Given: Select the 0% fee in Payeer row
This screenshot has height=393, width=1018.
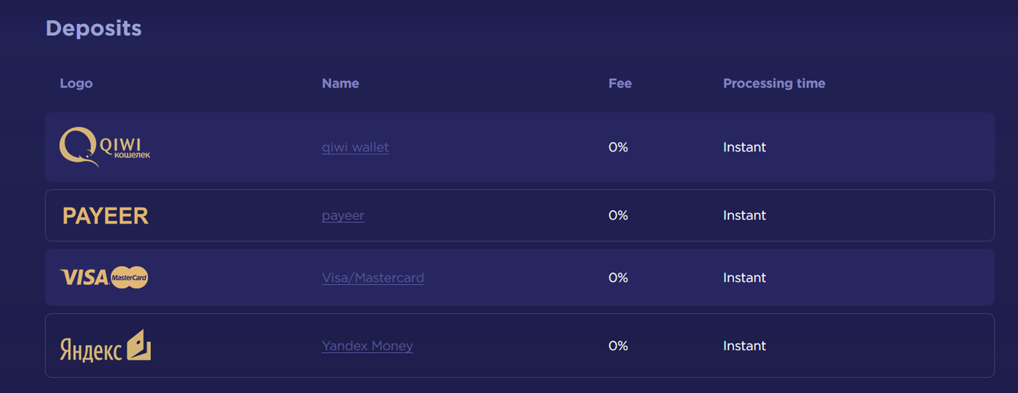Looking at the screenshot, I should [618, 216].
